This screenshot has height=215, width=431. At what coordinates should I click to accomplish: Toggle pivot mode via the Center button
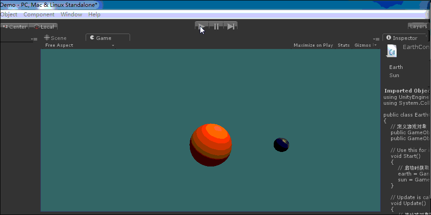point(15,27)
